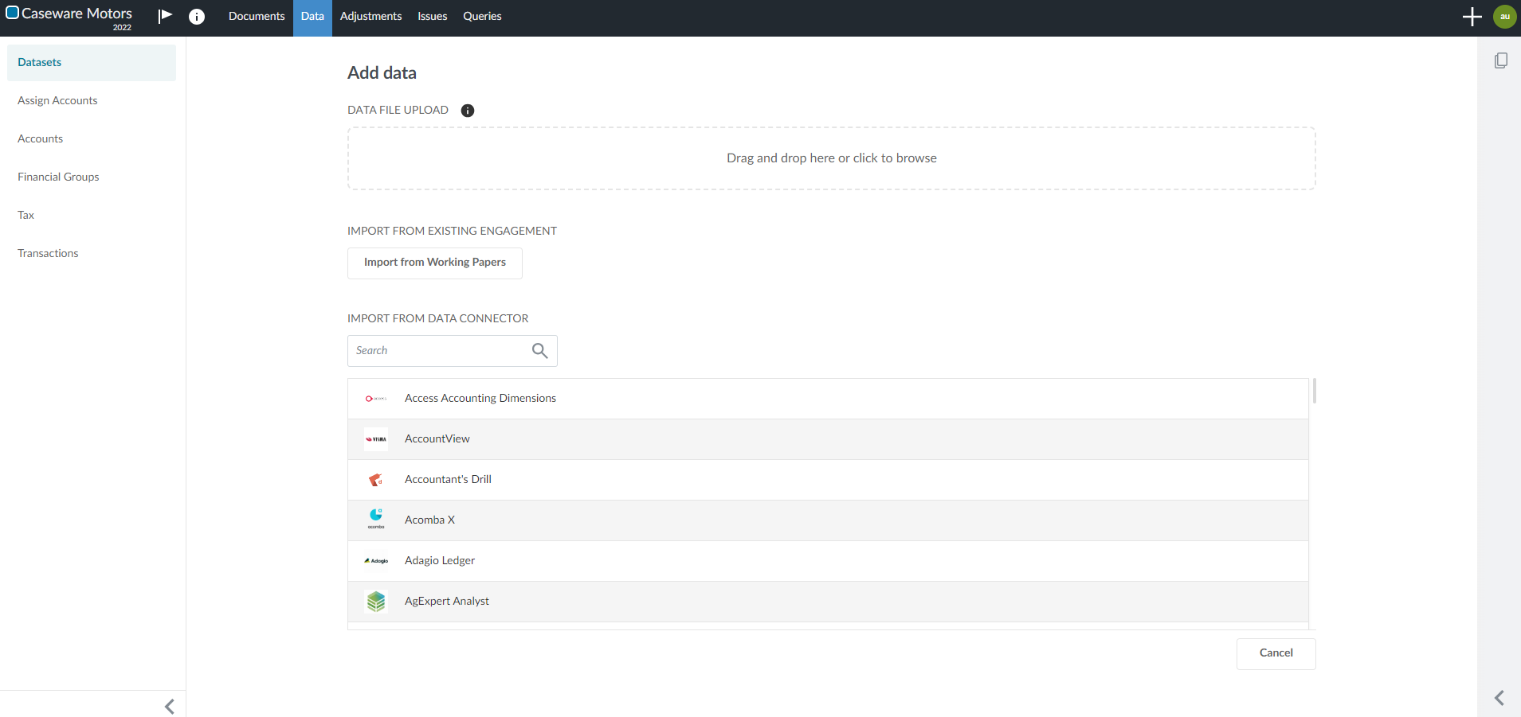Open engagement info icon in top bar

coord(197,17)
